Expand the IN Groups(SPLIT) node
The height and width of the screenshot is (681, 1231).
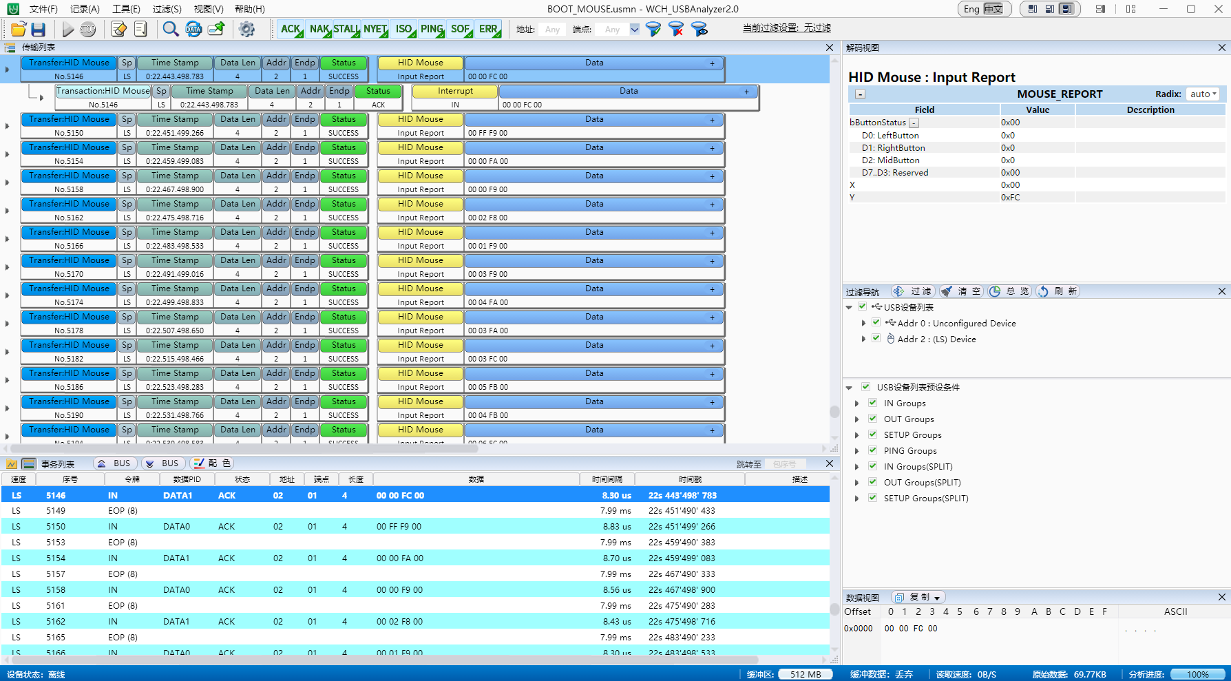[x=857, y=467]
